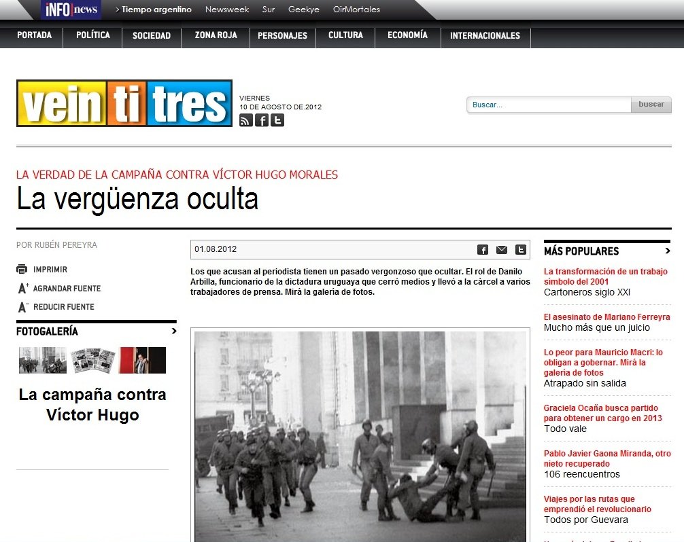The width and height of the screenshot is (684, 542).
Task: Click into the Buscar search field
Action: point(549,105)
